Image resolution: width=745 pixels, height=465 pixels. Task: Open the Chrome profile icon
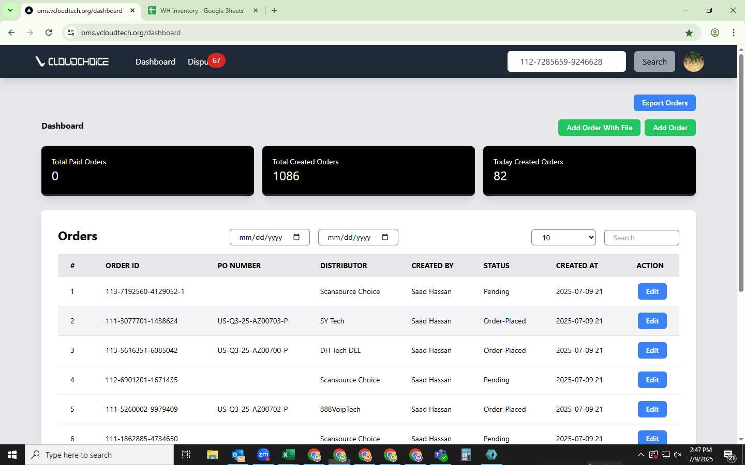715,33
